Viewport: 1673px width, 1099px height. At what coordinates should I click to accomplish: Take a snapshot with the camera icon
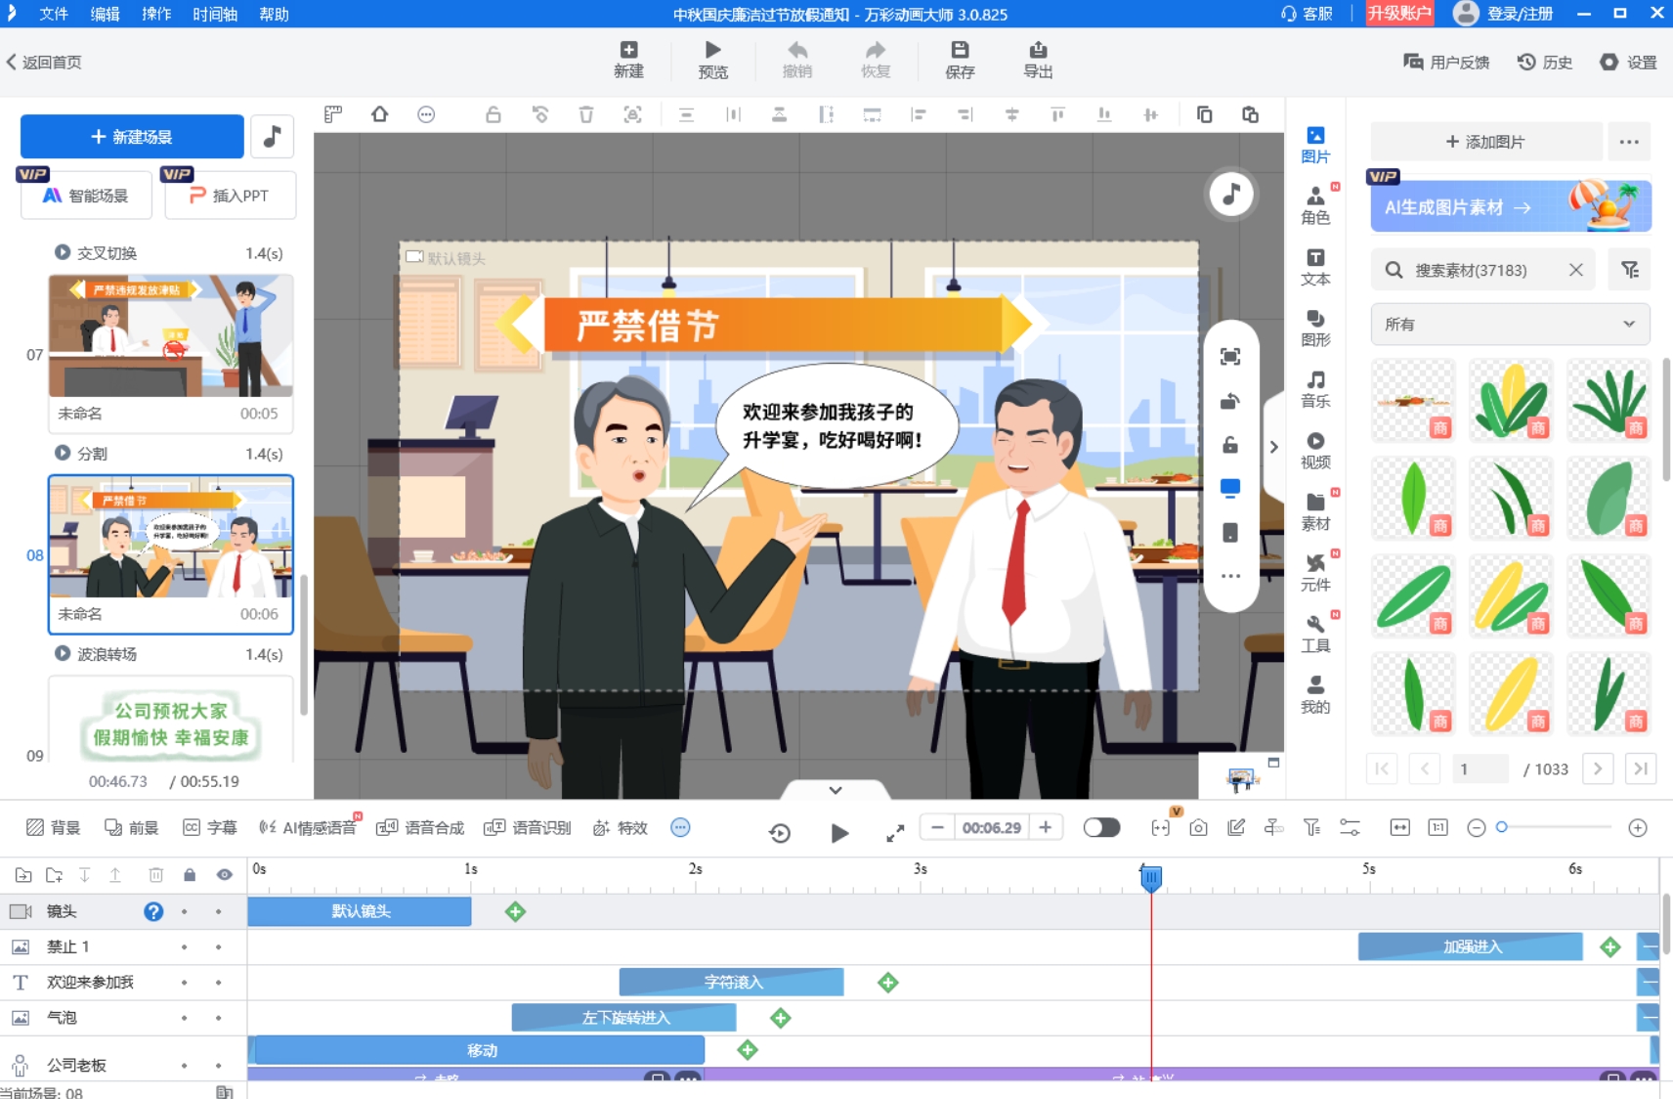coord(1199,827)
